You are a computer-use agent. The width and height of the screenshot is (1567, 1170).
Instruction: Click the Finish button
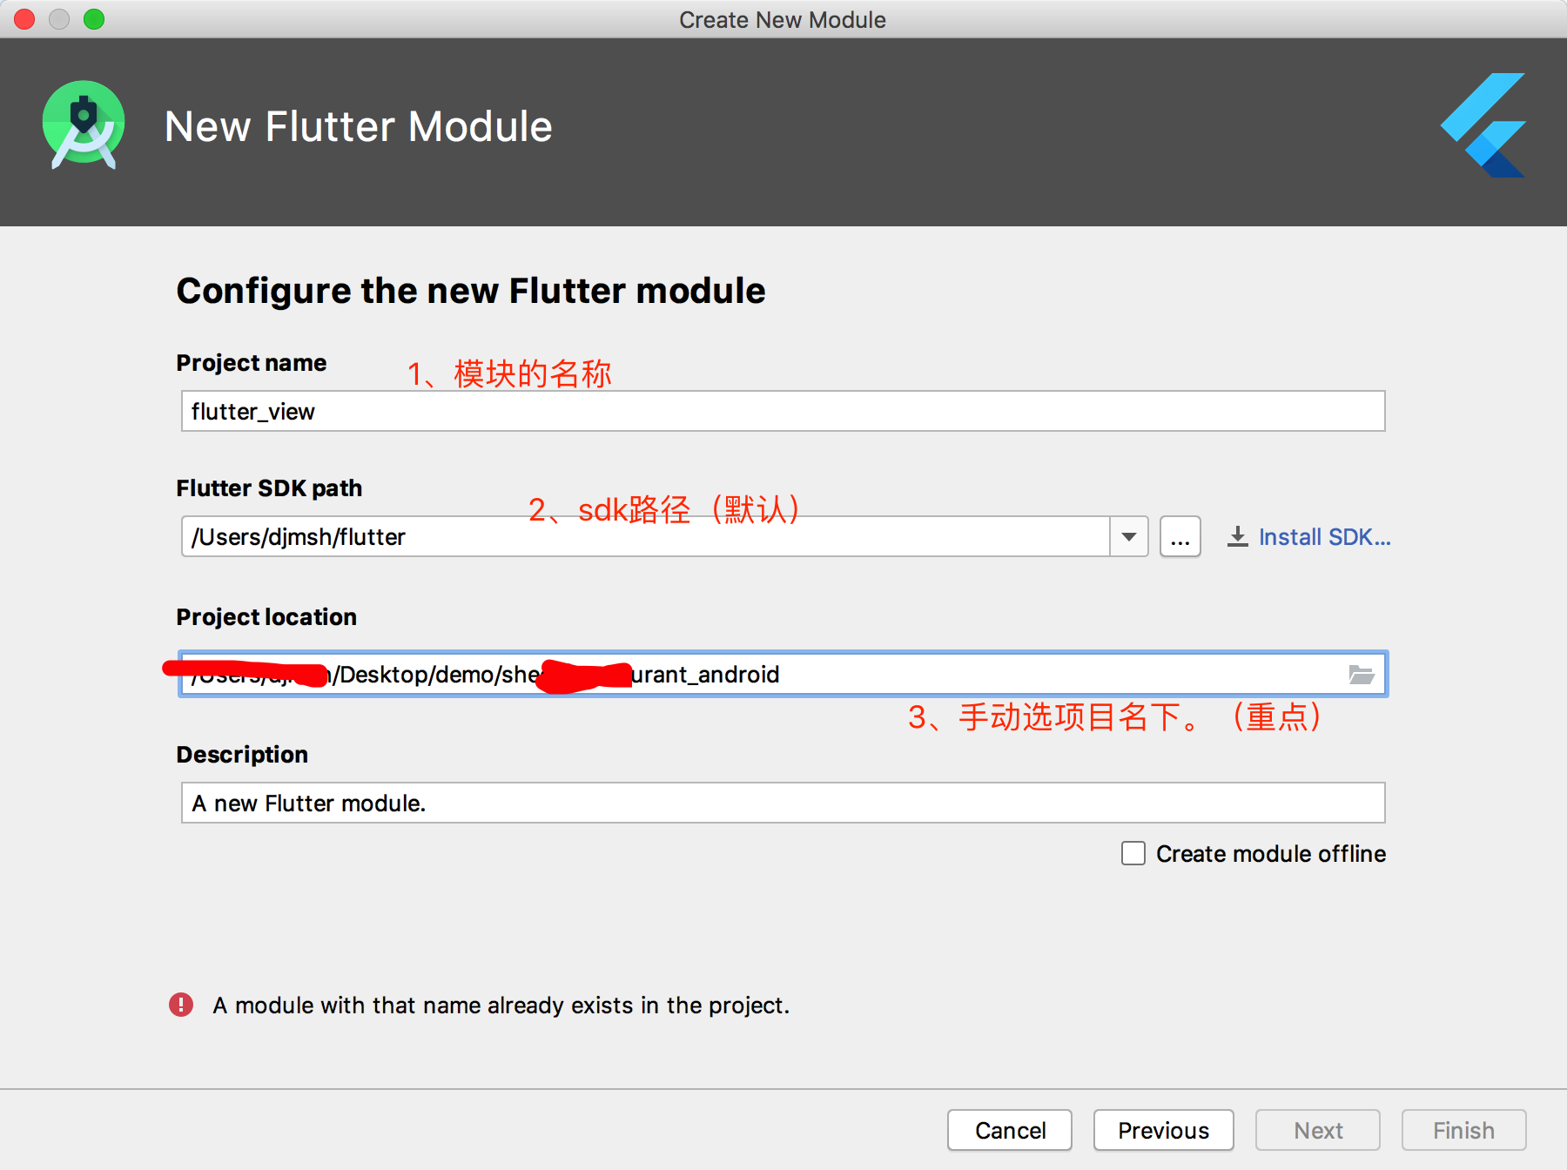(1463, 1130)
